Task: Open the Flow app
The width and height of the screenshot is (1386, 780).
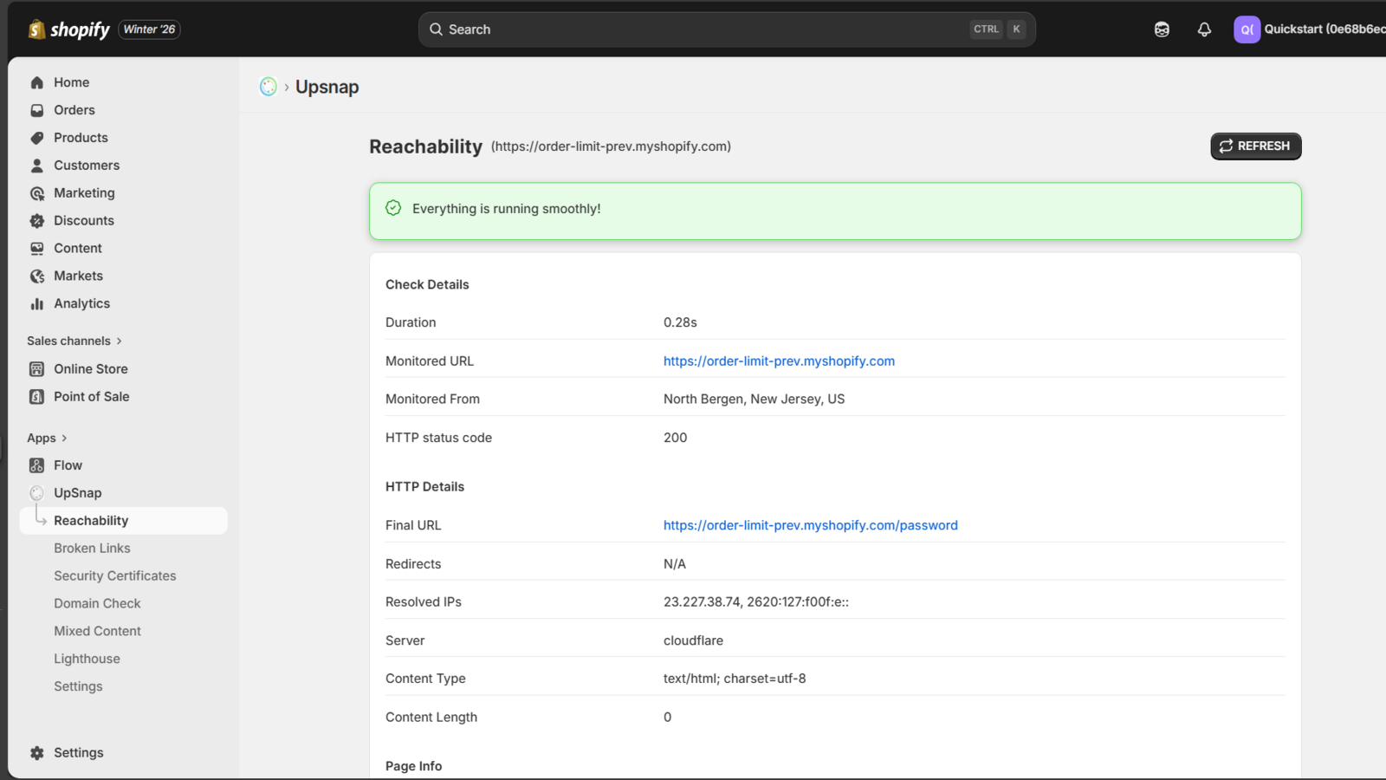Action: pyautogui.click(x=68, y=465)
